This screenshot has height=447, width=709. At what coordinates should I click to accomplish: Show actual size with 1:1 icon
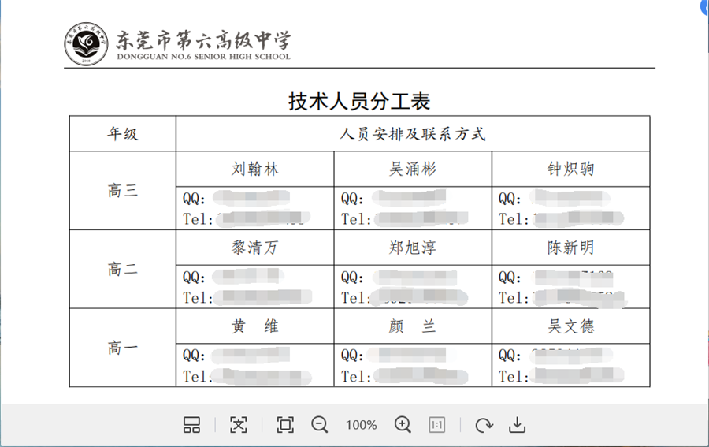pos(436,425)
